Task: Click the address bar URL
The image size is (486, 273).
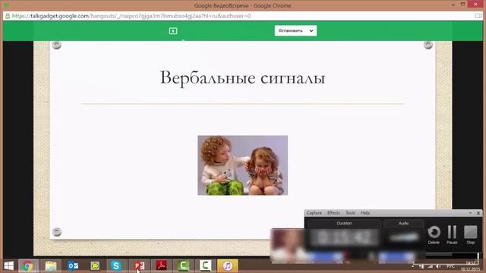Action: [x=131, y=16]
